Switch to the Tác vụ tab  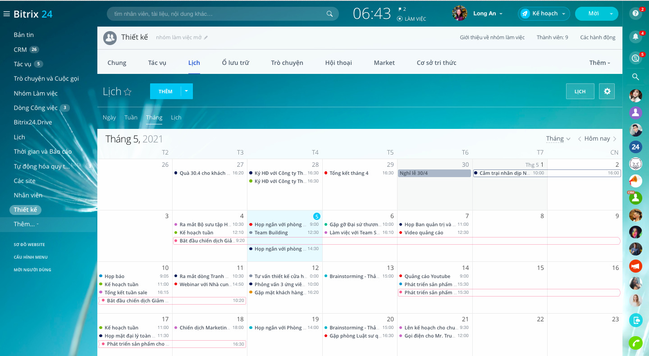pos(157,63)
